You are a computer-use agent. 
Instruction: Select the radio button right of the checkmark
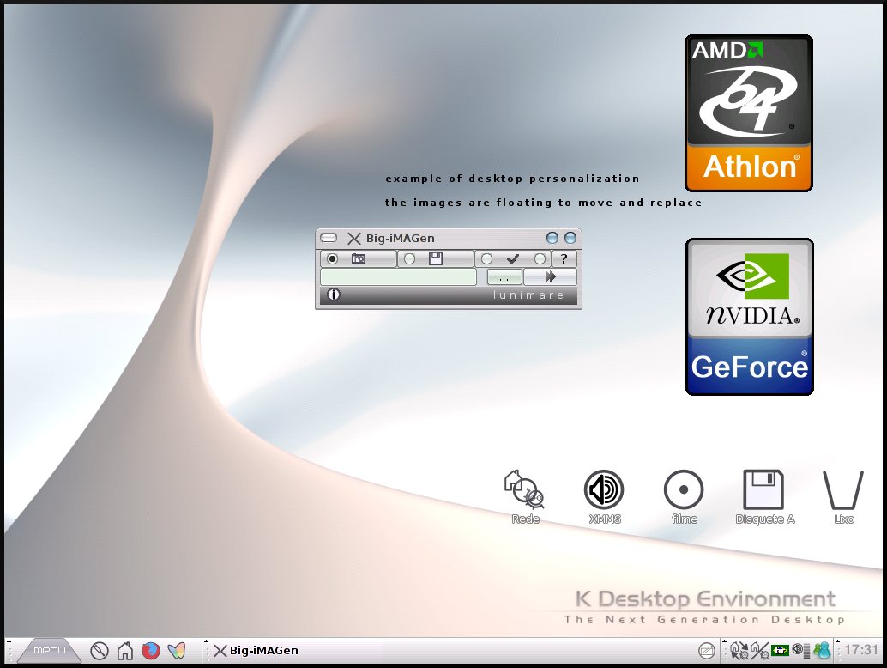(540, 258)
